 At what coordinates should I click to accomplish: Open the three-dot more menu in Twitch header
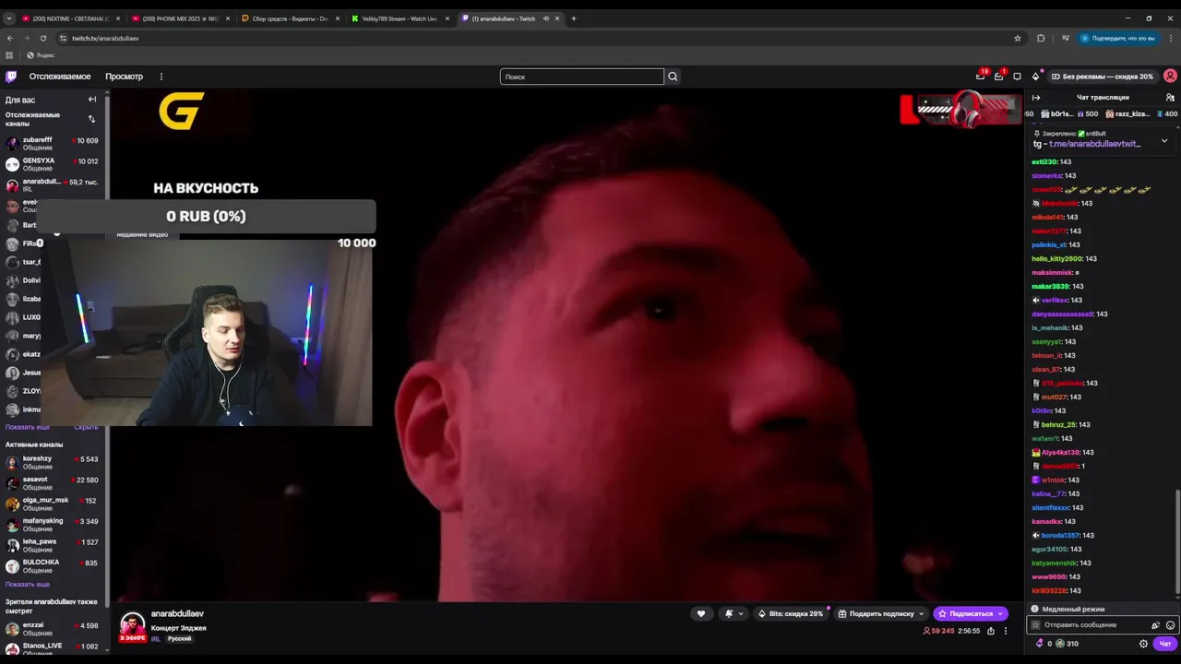point(161,77)
